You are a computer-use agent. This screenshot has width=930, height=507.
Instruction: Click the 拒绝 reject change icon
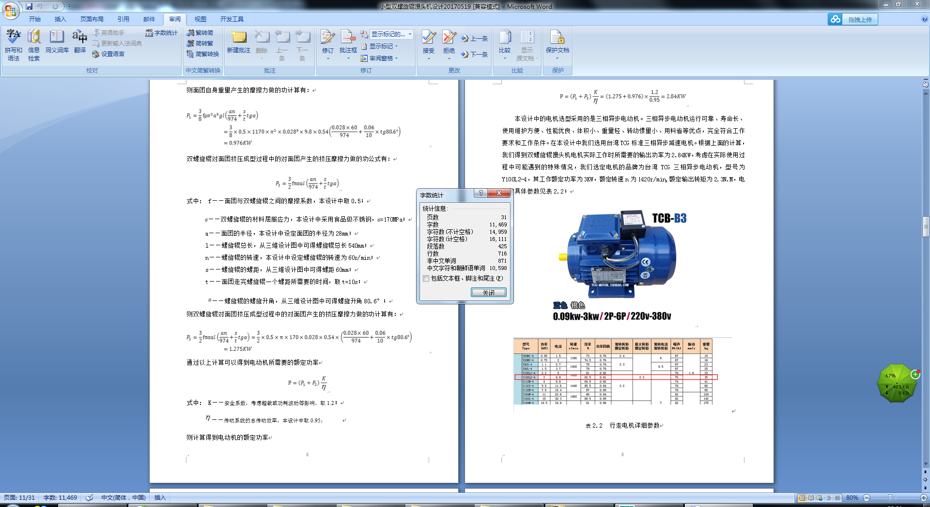coord(449,38)
